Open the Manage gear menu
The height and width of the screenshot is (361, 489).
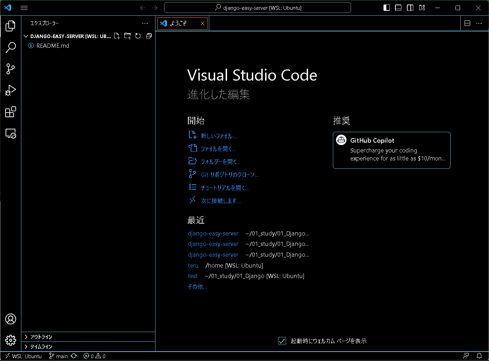pos(10,340)
